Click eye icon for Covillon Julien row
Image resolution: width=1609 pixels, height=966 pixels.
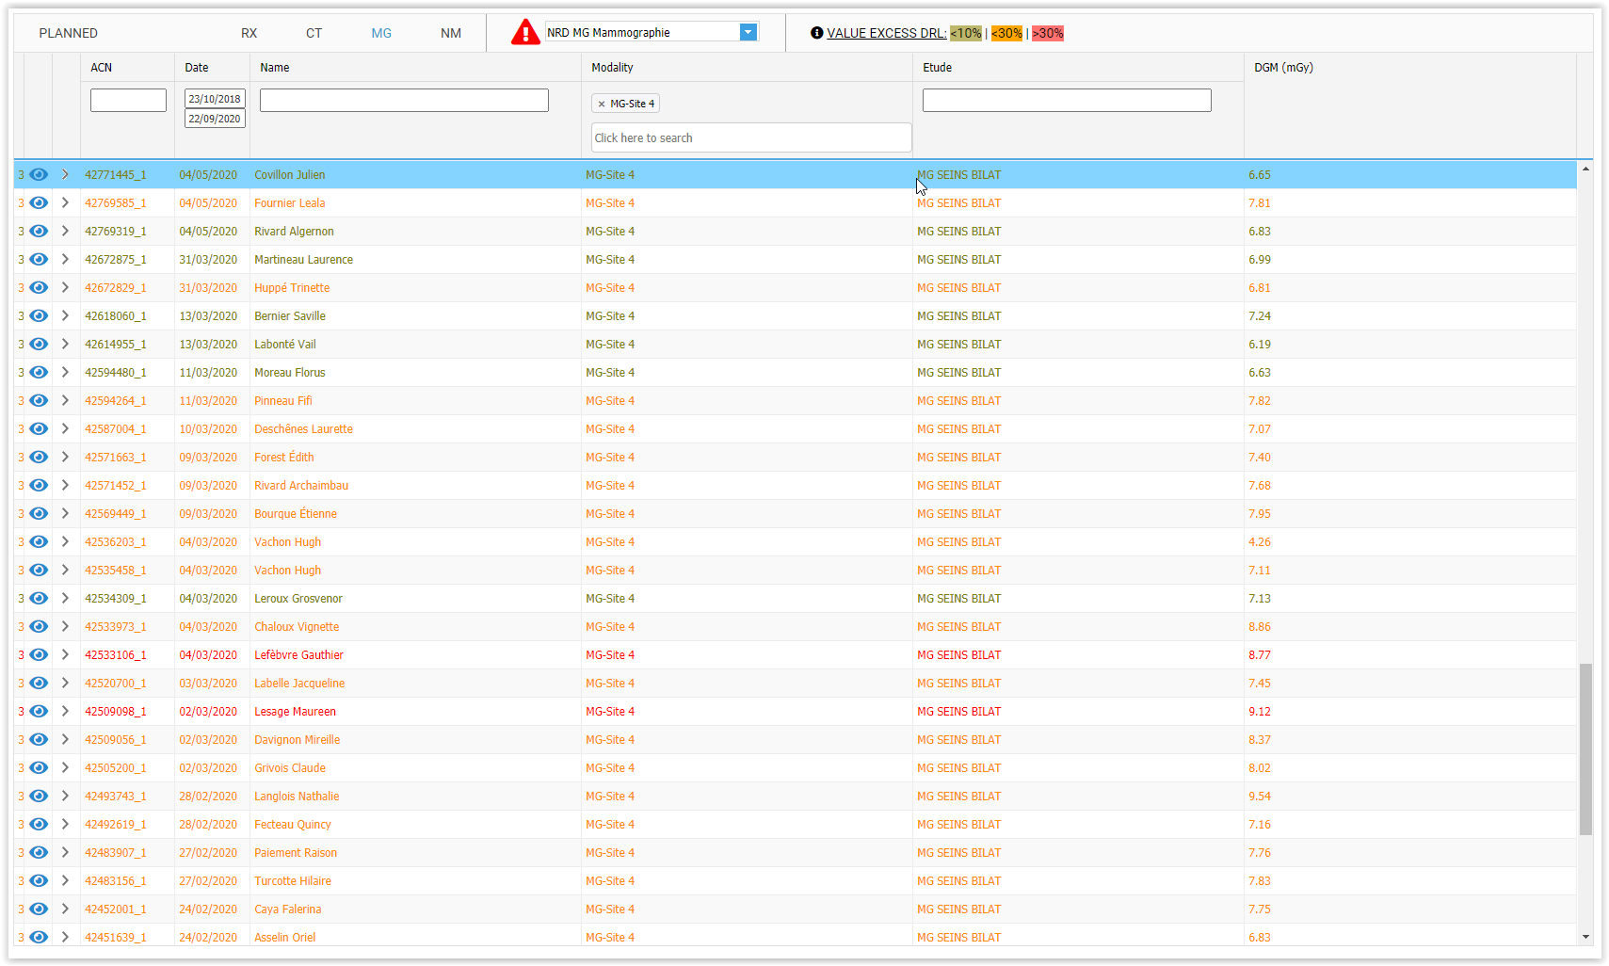click(39, 175)
